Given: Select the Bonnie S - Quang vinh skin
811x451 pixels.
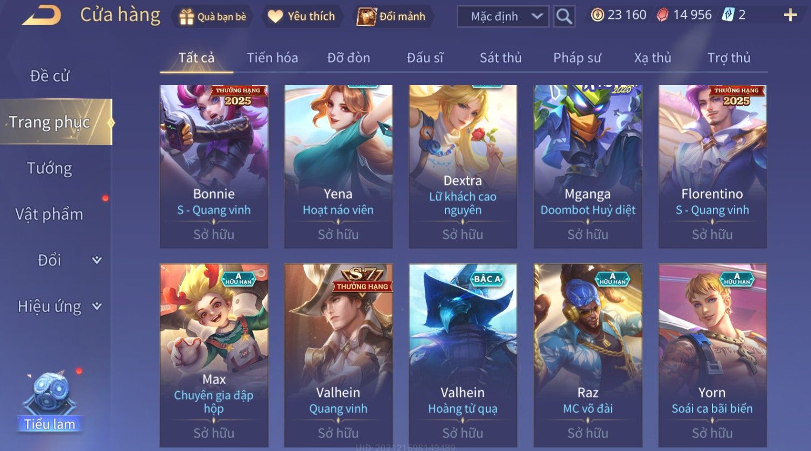Looking at the screenshot, I should tap(214, 166).
